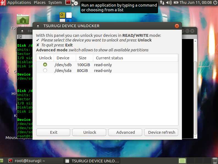Click the terminal scrollbar up arrow
The height and width of the screenshot is (164, 218).
[195, 41]
